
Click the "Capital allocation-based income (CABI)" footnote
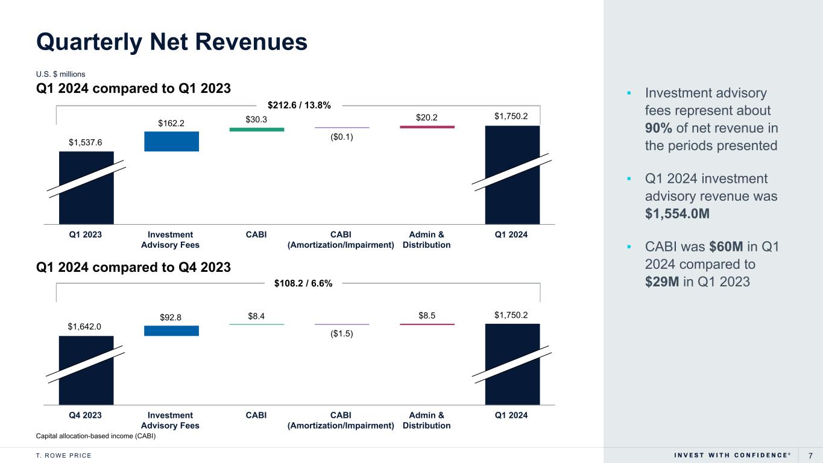tap(96, 436)
